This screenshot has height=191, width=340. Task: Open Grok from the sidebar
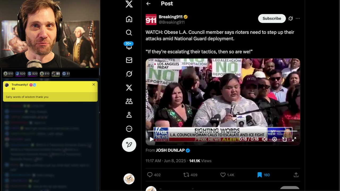pos(129,74)
